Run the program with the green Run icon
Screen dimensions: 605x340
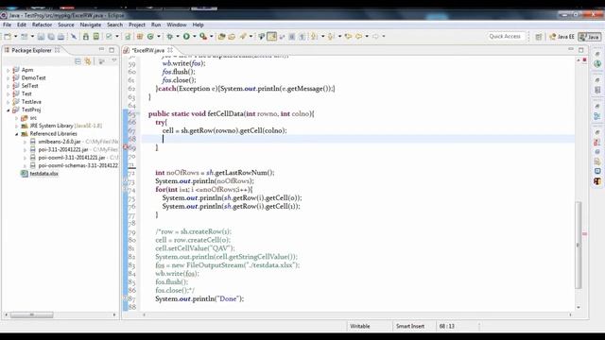(x=186, y=36)
